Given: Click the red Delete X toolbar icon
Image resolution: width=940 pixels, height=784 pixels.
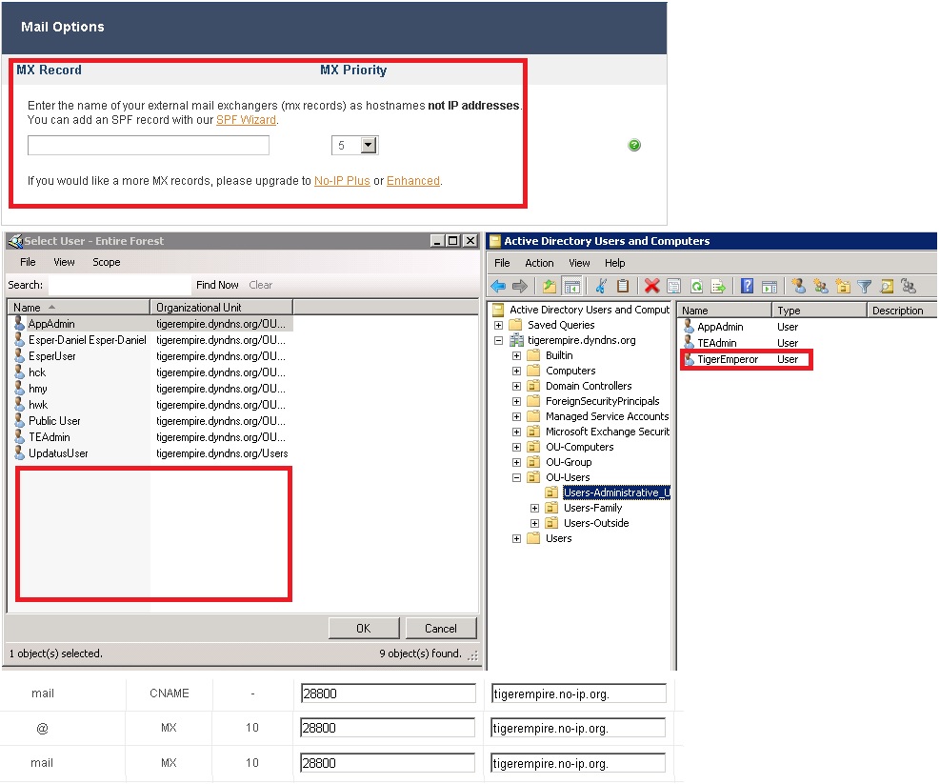Looking at the screenshot, I should tap(651, 286).
